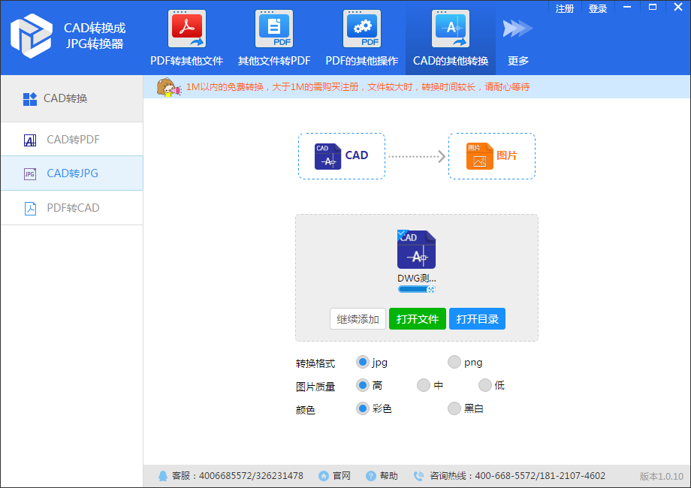Click the 官网 home icon
The image size is (691, 488).
324,476
